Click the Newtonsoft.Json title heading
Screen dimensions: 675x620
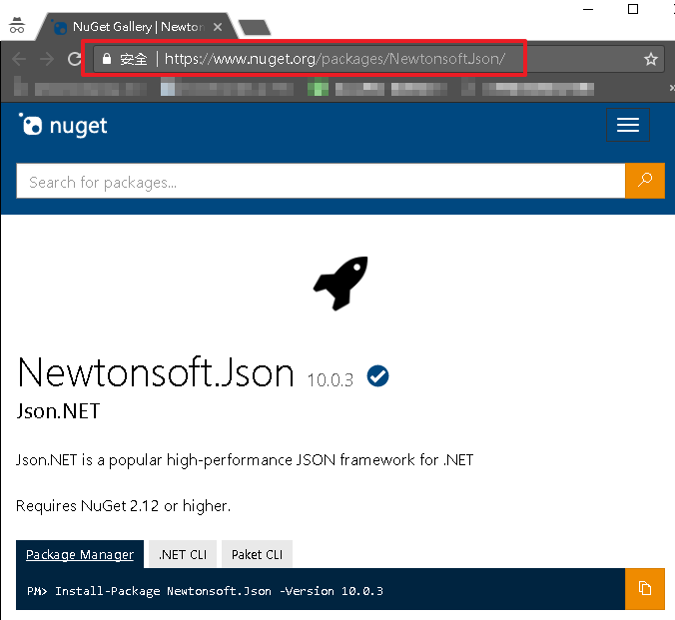tap(156, 372)
